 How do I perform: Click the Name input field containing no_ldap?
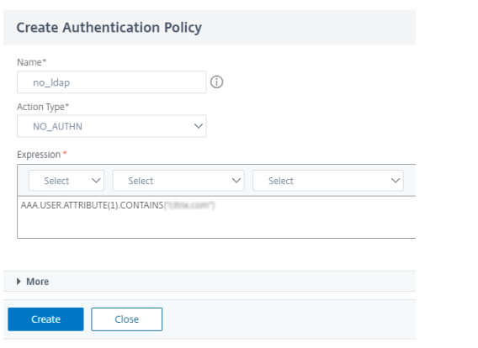click(x=112, y=82)
